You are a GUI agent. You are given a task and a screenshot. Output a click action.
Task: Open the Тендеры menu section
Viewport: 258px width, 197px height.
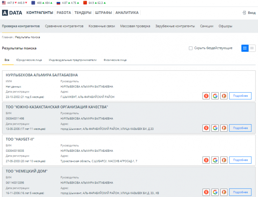point(83,13)
